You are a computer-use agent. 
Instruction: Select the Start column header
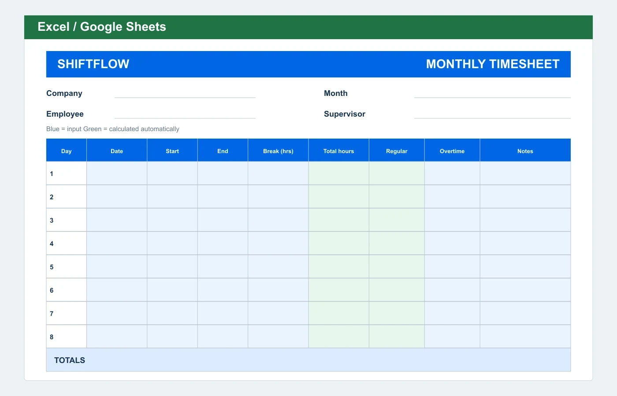click(172, 150)
